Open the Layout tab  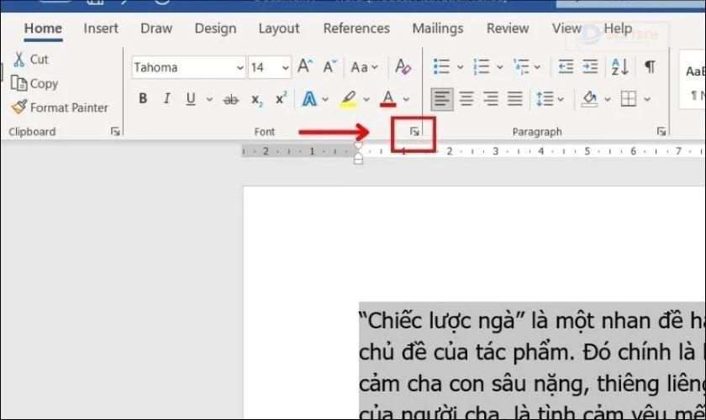click(279, 29)
